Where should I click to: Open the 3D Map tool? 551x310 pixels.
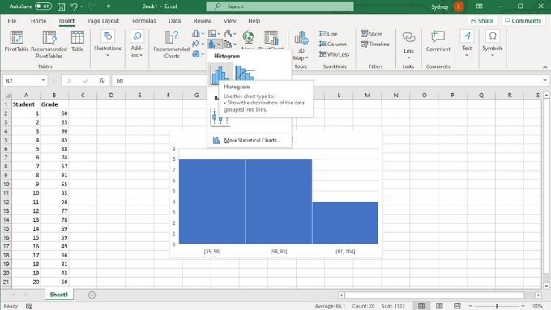[x=301, y=45]
